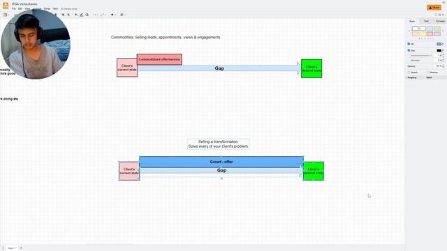Enable the Sketch checkbox
447x251 pixels.
pos(409,73)
